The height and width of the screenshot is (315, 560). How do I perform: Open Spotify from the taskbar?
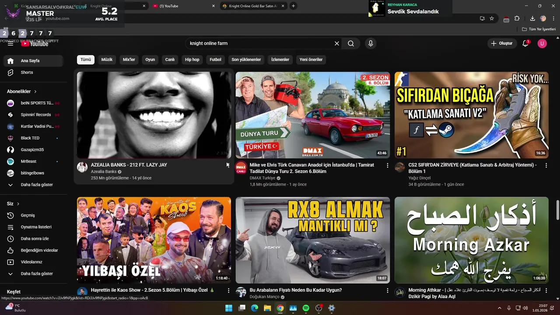click(x=306, y=308)
